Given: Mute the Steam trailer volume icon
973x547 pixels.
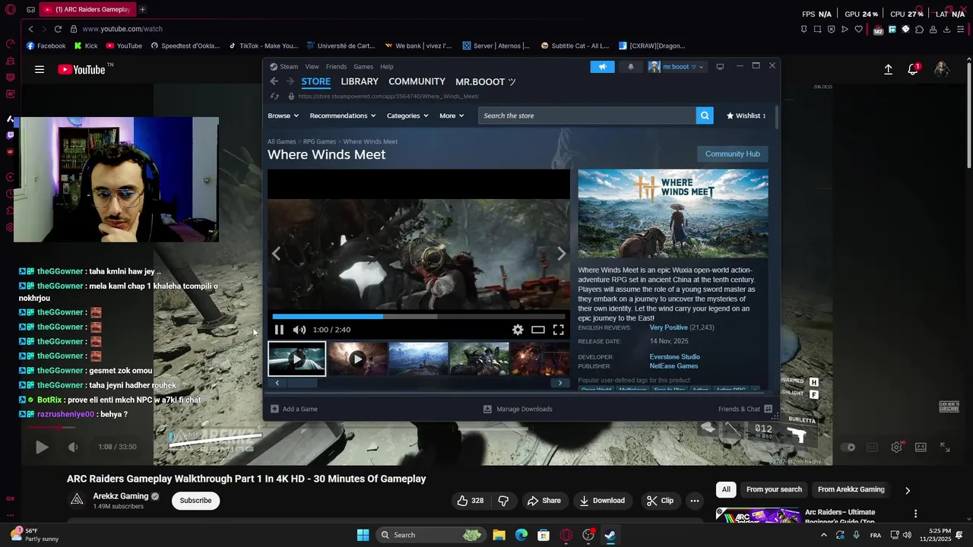Looking at the screenshot, I should pos(300,330).
